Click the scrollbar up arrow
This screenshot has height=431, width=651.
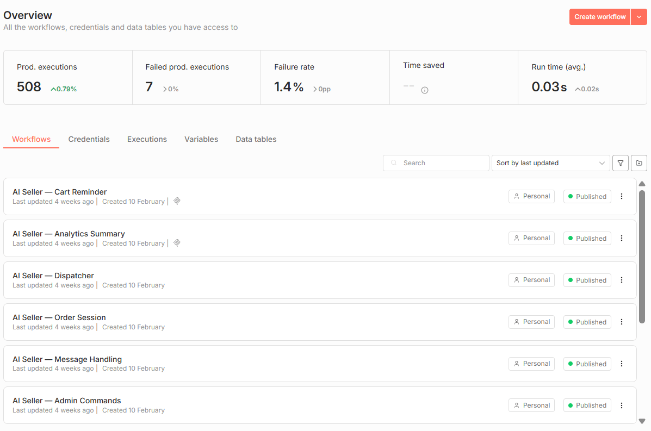[642, 184]
